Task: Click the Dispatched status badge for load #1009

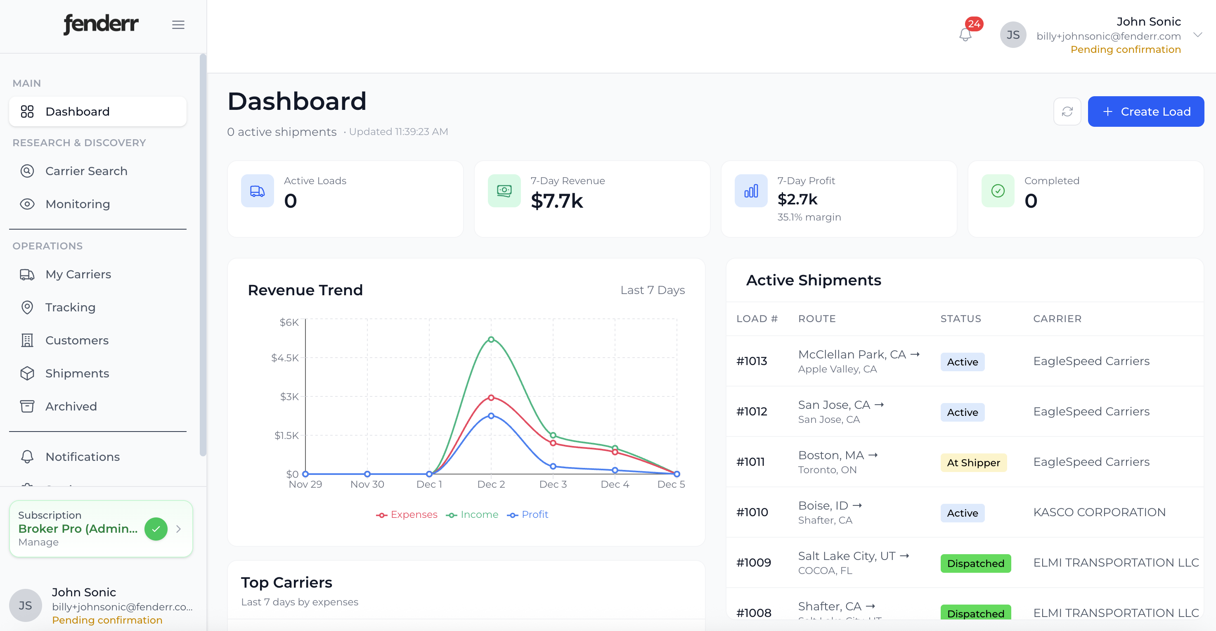Action: point(975,563)
